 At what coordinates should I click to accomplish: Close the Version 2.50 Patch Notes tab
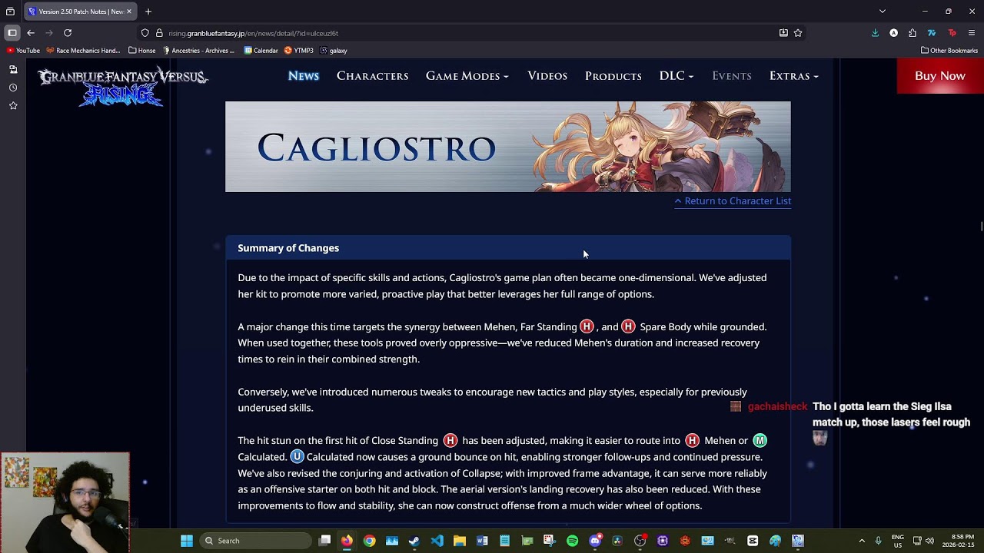click(129, 12)
